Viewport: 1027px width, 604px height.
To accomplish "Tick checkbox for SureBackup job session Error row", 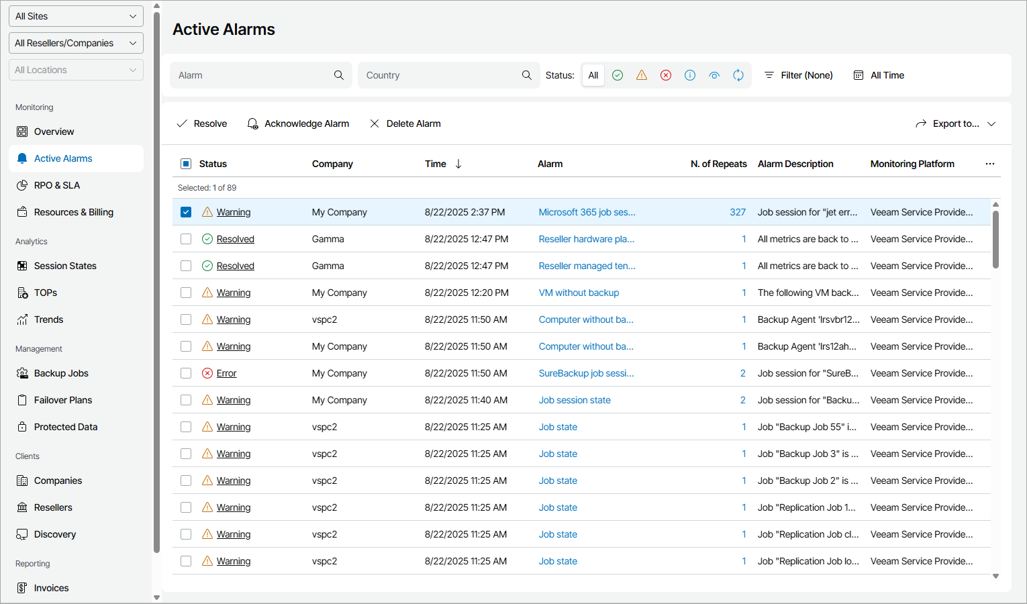I will point(186,373).
